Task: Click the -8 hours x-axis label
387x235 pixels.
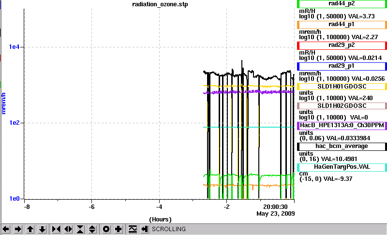Action: click(x=27, y=206)
